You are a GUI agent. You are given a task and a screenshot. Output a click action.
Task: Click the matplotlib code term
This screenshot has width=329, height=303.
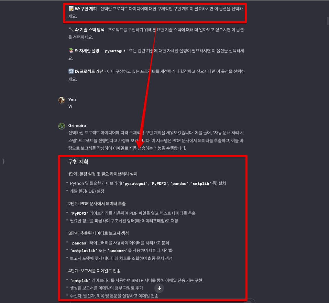pyautogui.click(x=84, y=251)
